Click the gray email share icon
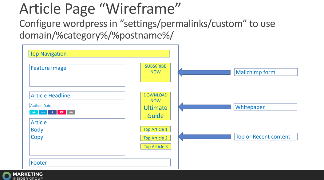The height and width of the screenshot is (180, 324). 71,112
